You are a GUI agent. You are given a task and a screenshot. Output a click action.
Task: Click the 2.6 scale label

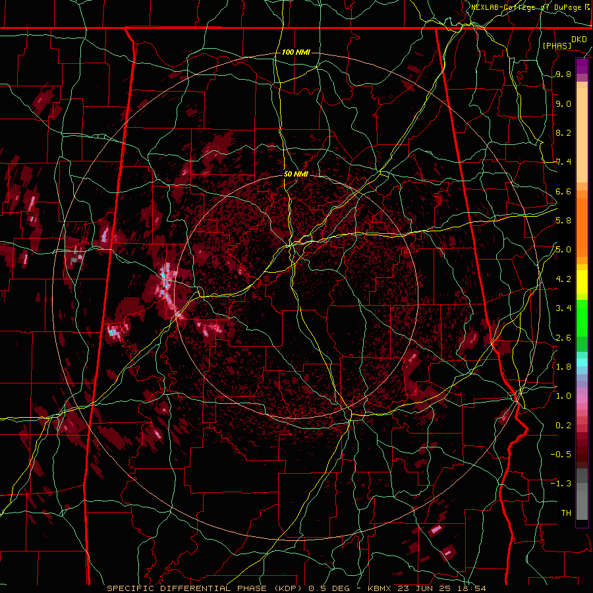point(563,338)
